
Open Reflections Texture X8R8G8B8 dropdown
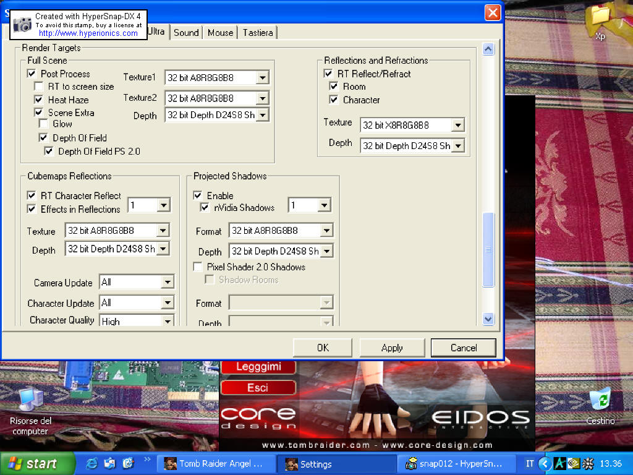tap(457, 126)
